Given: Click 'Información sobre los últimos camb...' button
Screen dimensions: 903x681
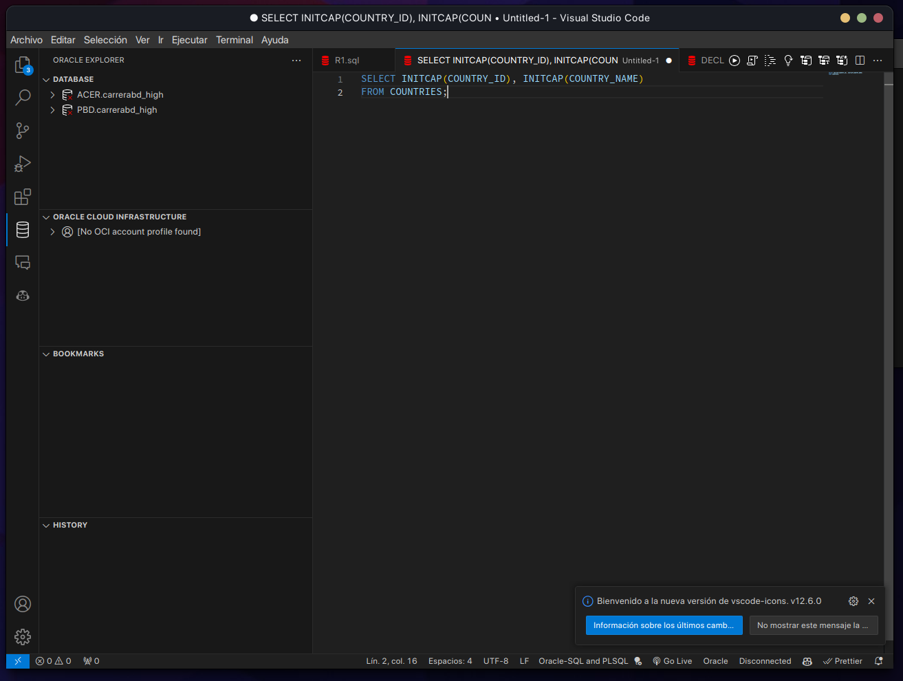Looking at the screenshot, I should point(664,625).
